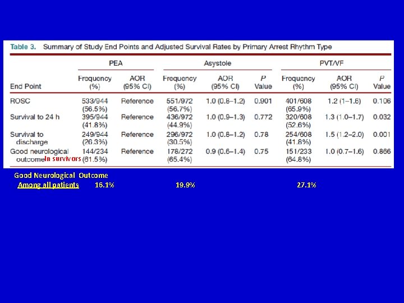The width and height of the screenshot is (404, 303).
Task: Click the 'Survival to 24 h' row label
Action: [x=35, y=117]
